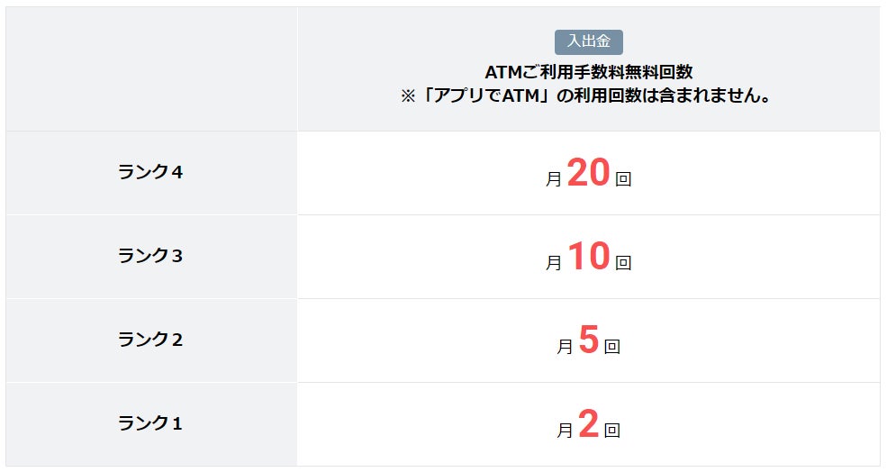Click the 月 character in ランク1 row
The height and width of the screenshot is (472, 887).
(565, 431)
